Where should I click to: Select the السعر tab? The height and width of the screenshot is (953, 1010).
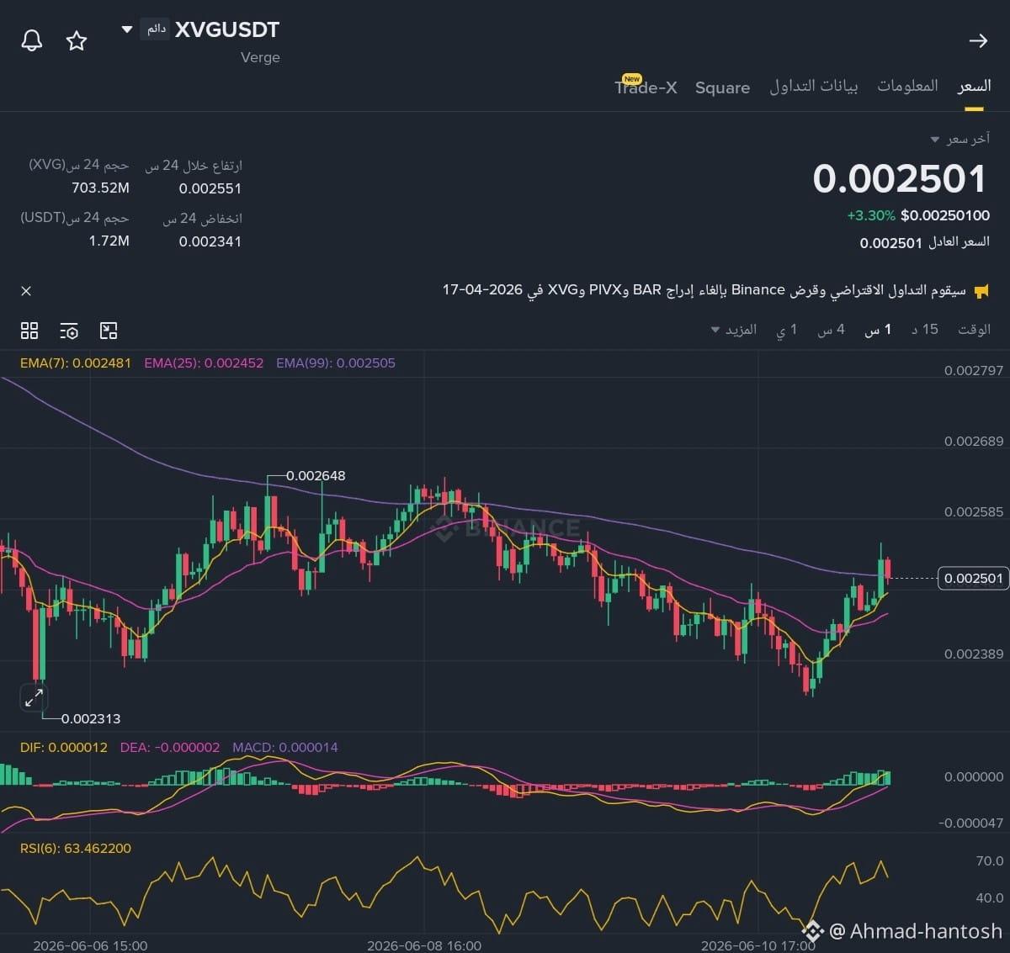[x=974, y=86]
